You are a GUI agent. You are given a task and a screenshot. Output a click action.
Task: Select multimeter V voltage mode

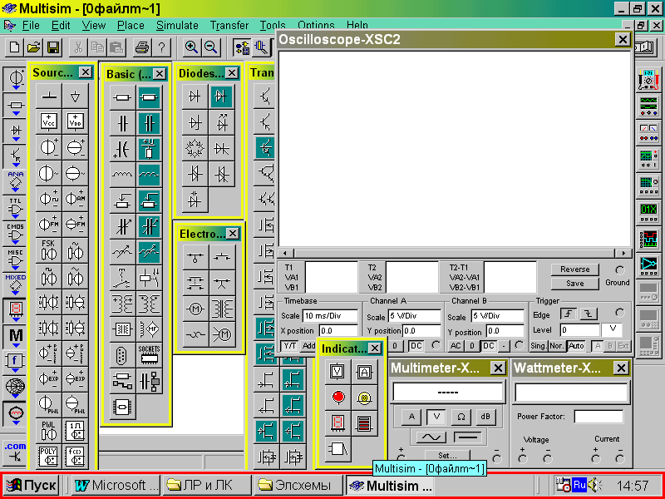[436, 417]
